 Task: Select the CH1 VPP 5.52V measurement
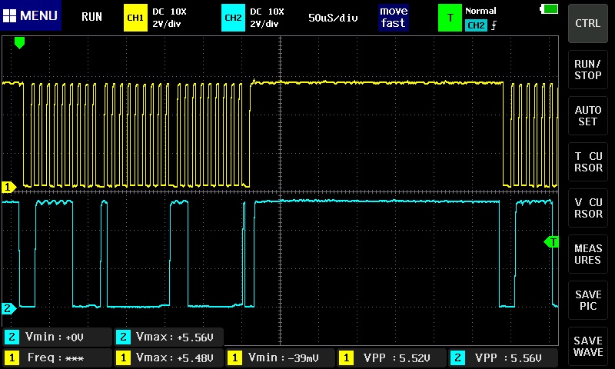point(391,357)
